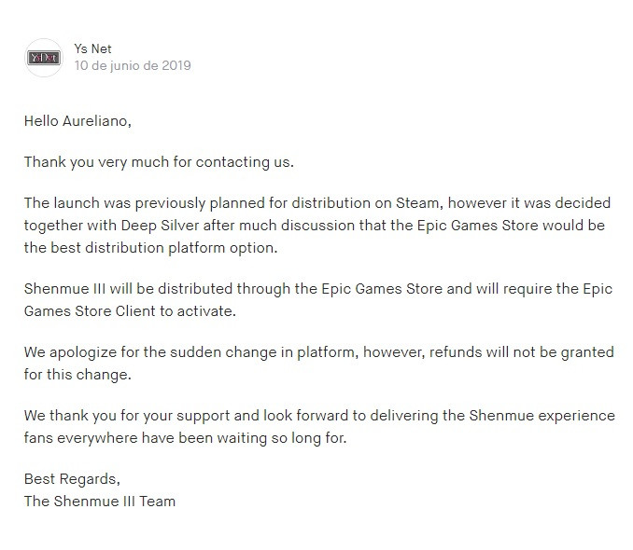Click the Best Regards closing line

point(72,479)
